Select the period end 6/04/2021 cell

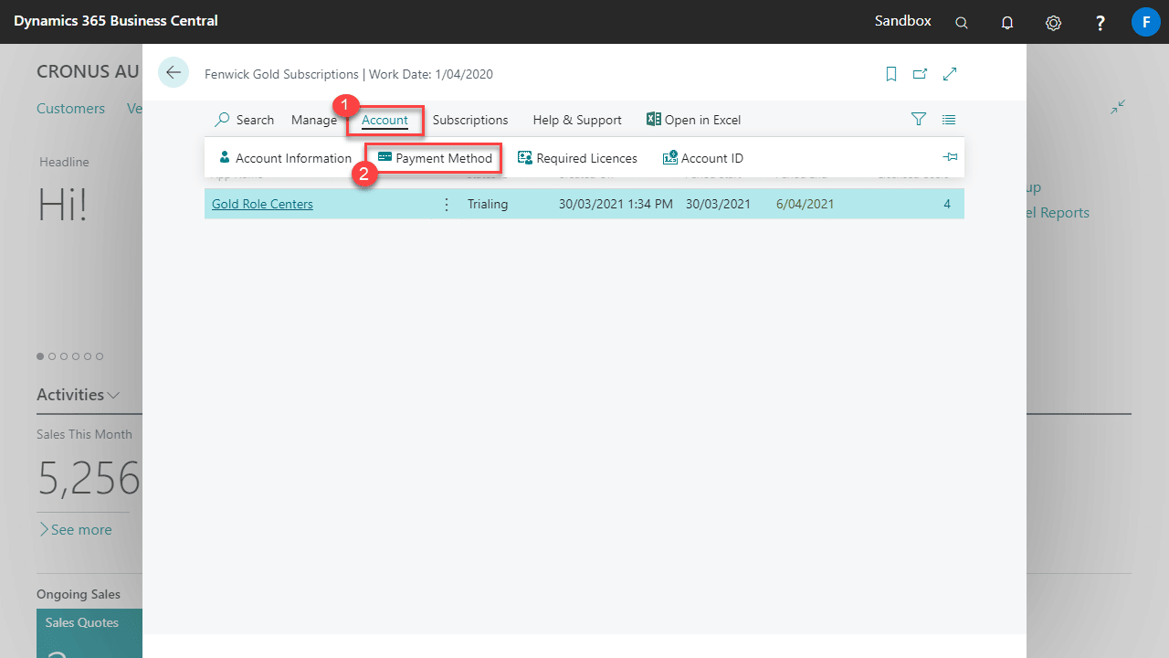coord(805,204)
